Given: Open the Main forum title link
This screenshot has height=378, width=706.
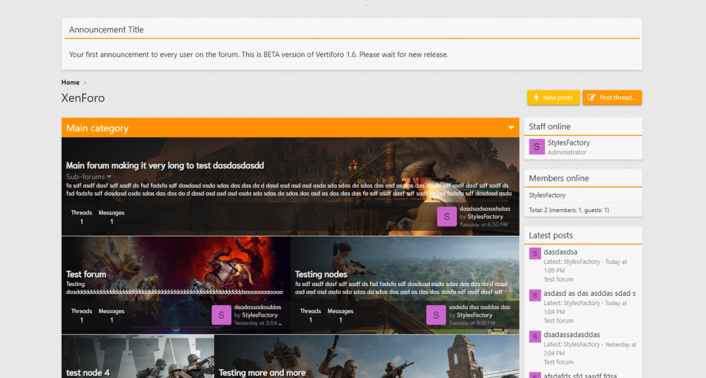Looking at the screenshot, I should pyautogui.click(x=165, y=165).
